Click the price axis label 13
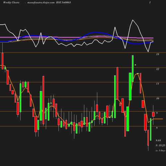This screenshot has width=166, height=166. point(158,54)
